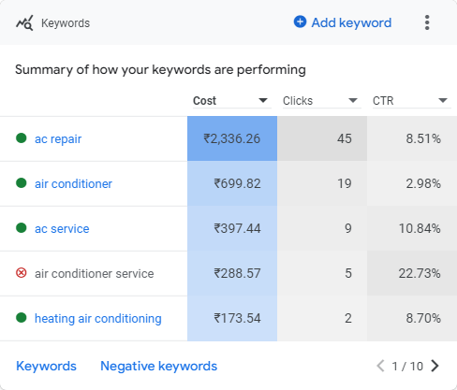Select the highlighted ₹2,336.26 cost cell

point(232,138)
